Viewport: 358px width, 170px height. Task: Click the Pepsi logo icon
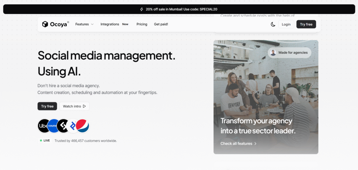point(83,126)
